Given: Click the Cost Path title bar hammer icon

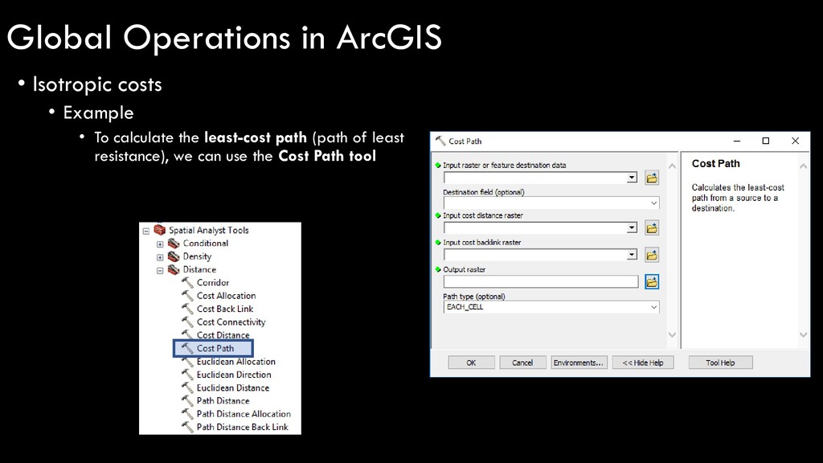Looking at the screenshot, I should click(440, 141).
